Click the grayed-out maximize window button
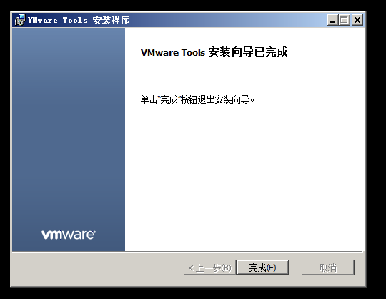The width and height of the screenshot is (386, 299). pyautogui.click(x=345, y=20)
